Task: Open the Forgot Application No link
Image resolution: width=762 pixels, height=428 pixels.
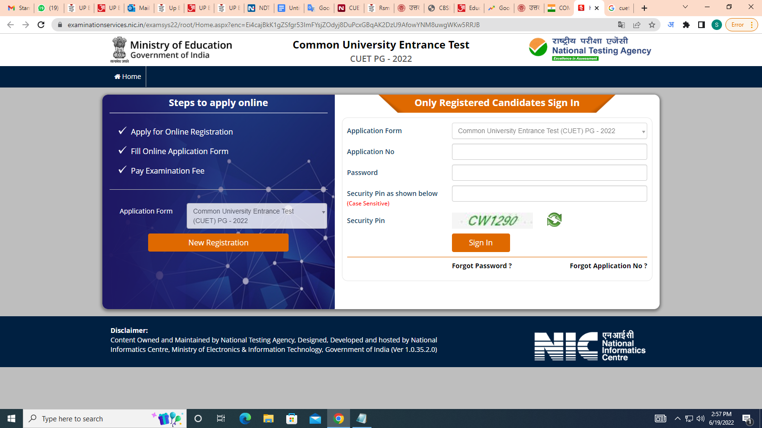Action: [x=608, y=266]
